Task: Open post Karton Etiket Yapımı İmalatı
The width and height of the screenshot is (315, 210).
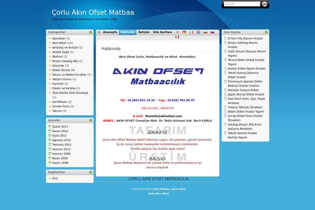Action: click(x=247, y=68)
